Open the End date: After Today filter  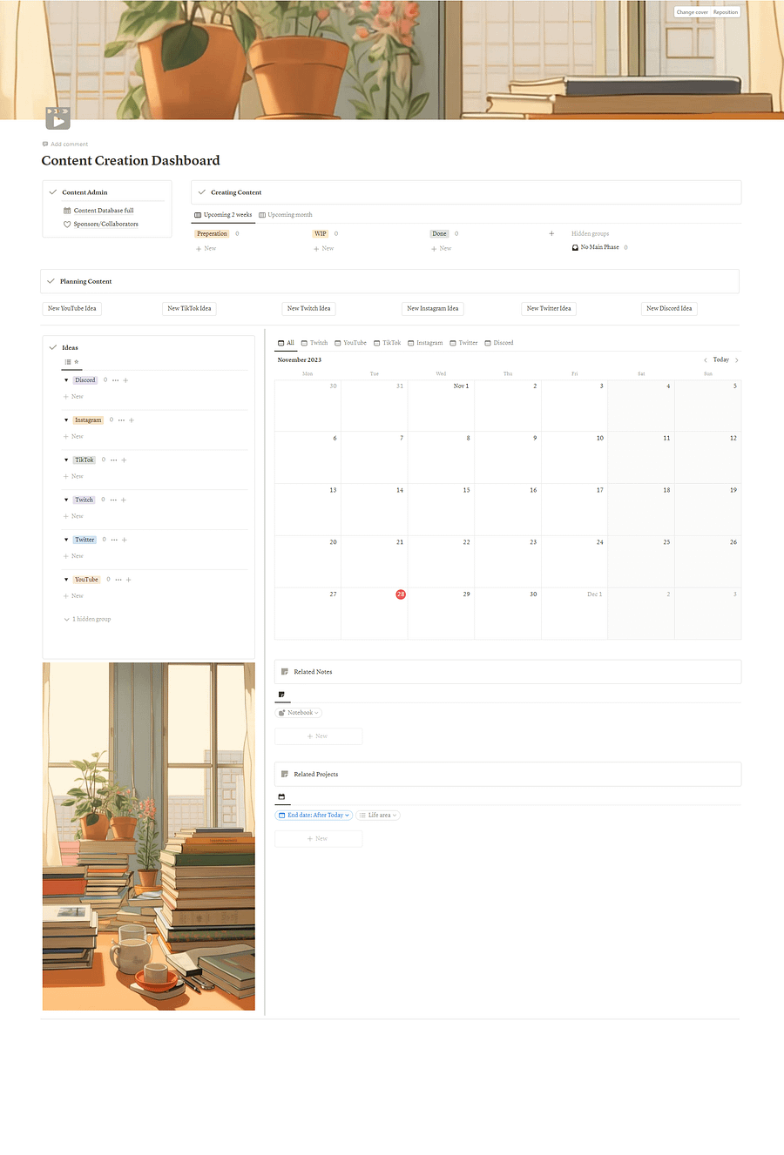(x=314, y=816)
